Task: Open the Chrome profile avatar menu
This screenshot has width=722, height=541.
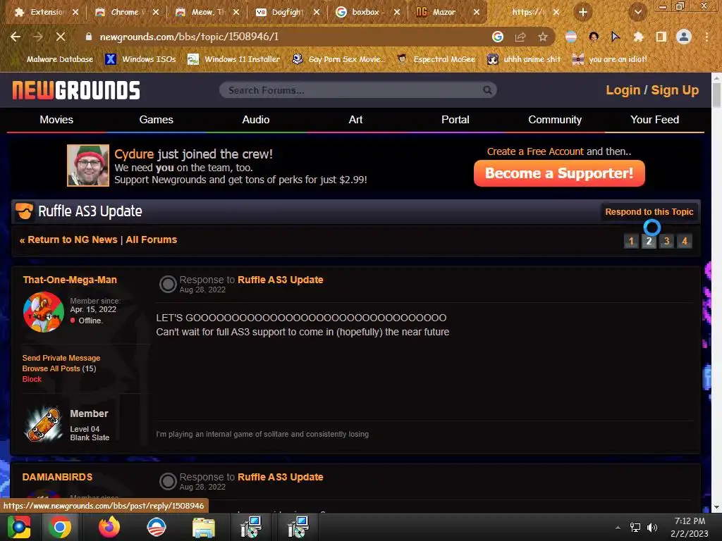Action: tap(684, 37)
